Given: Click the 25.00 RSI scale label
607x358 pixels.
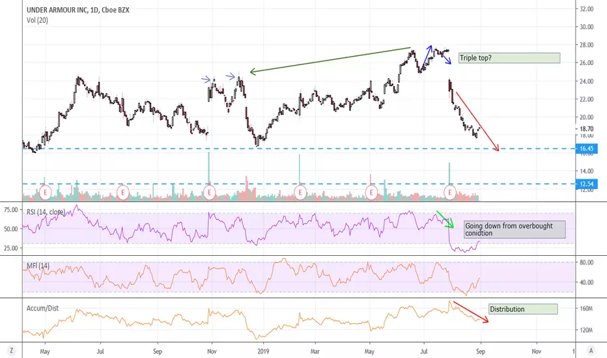Looking at the screenshot, I should [x=11, y=248].
